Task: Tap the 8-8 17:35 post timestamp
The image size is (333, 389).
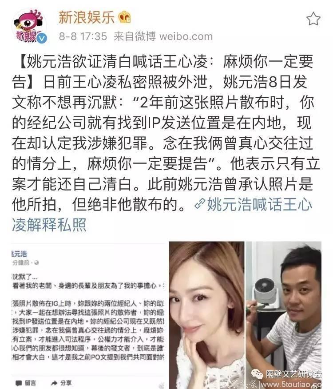Action: coord(83,36)
